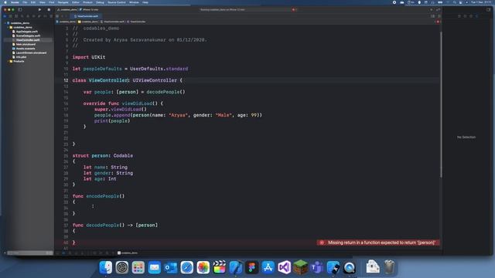Open Minecraft from the Dock
The height and width of the screenshot is (278, 495).
point(301,267)
